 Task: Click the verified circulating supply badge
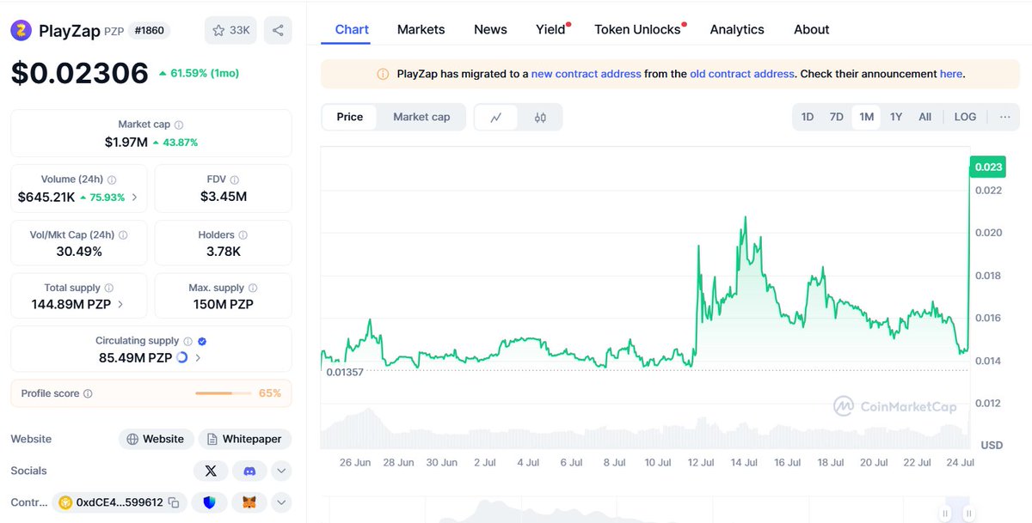click(202, 341)
